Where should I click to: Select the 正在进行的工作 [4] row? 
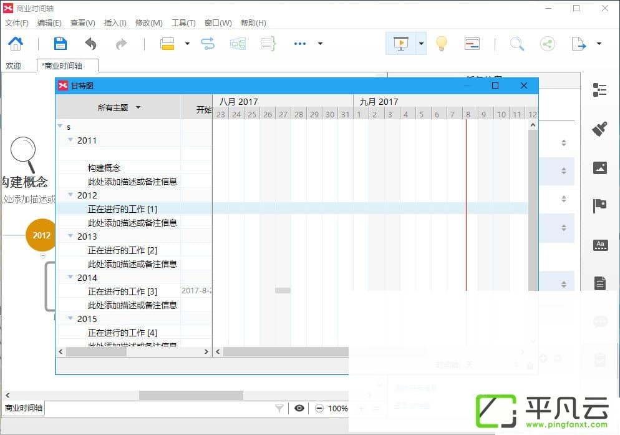134,333
